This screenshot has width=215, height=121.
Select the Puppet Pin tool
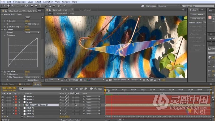(65, 6)
